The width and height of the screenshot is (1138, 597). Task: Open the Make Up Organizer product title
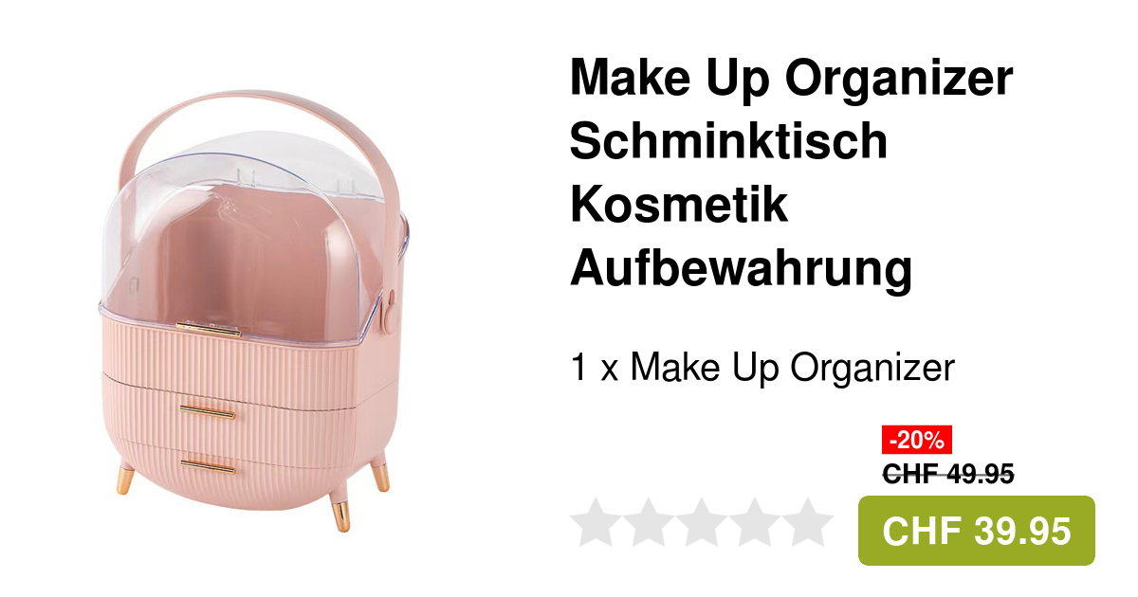[x=792, y=173]
